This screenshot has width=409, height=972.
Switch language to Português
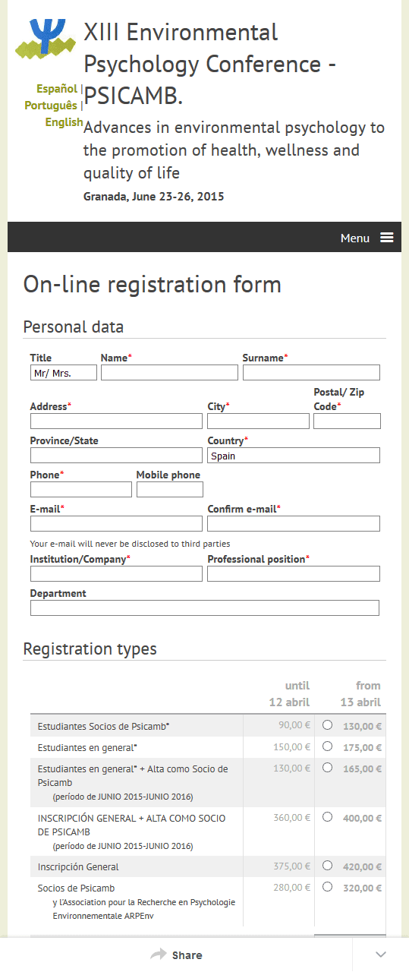click(51, 106)
